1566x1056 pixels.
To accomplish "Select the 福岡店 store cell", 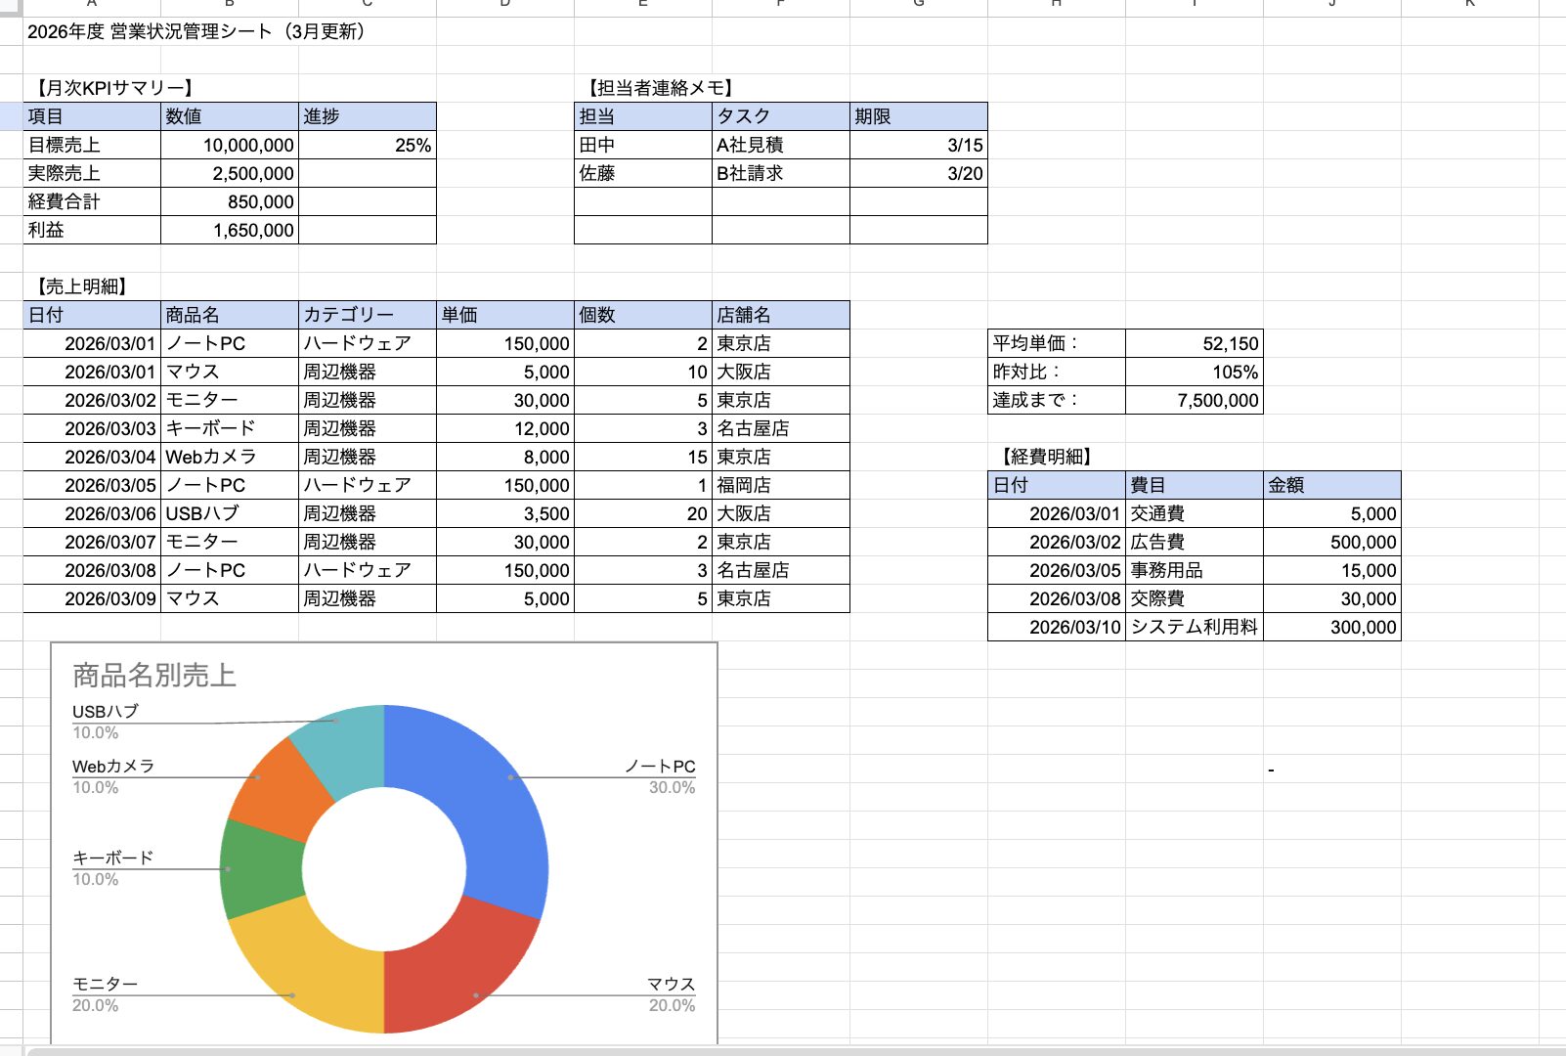I will point(780,485).
